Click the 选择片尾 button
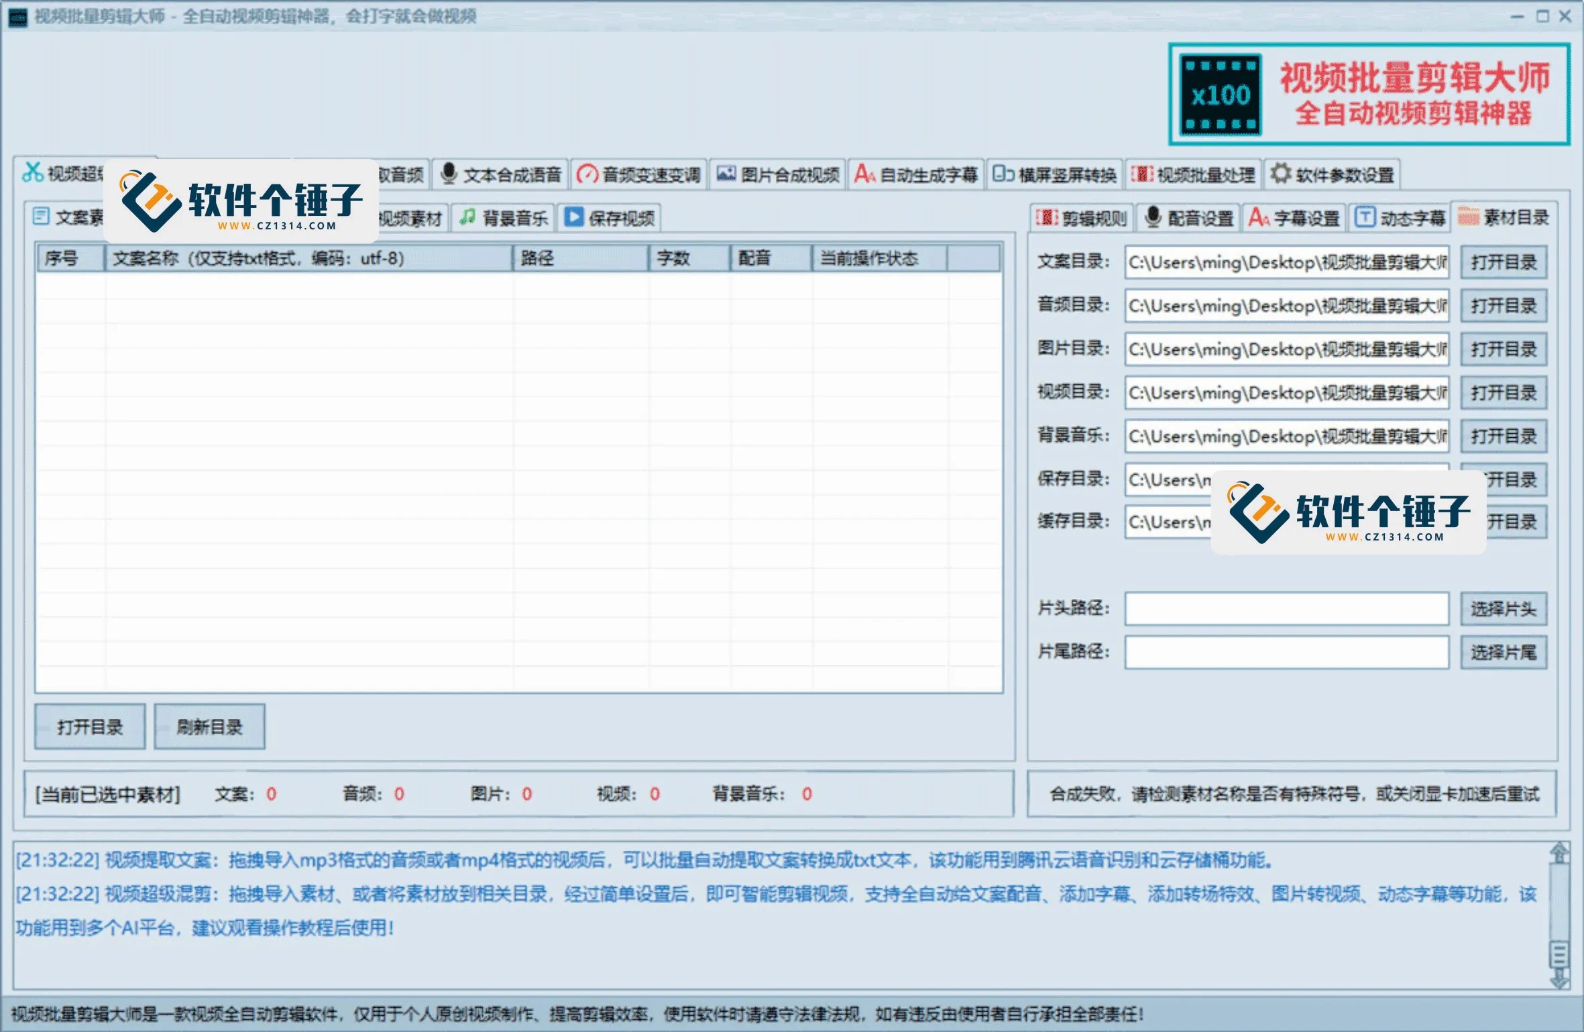Screen dimensions: 1584x1032 coord(1504,652)
